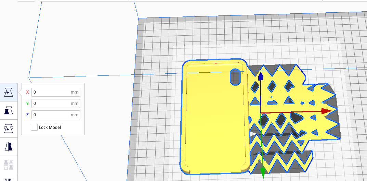Select the Support Blocker tool icon
Screen dimensions: 367x181
tap(9, 178)
